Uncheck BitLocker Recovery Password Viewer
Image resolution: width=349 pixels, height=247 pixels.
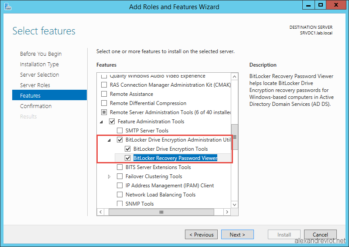click(x=128, y=158)
